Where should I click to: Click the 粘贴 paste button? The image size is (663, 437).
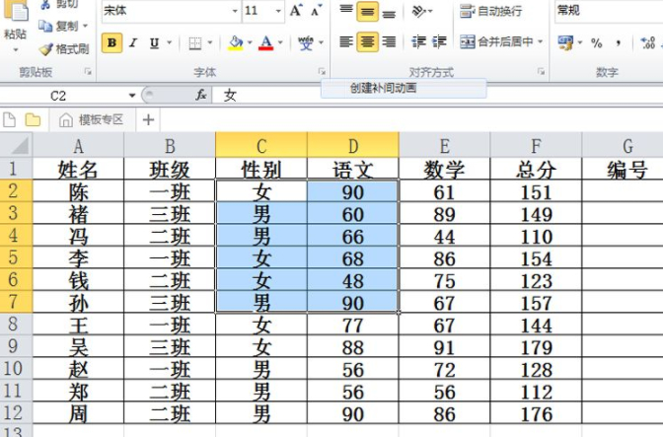(x=16, y=27)
